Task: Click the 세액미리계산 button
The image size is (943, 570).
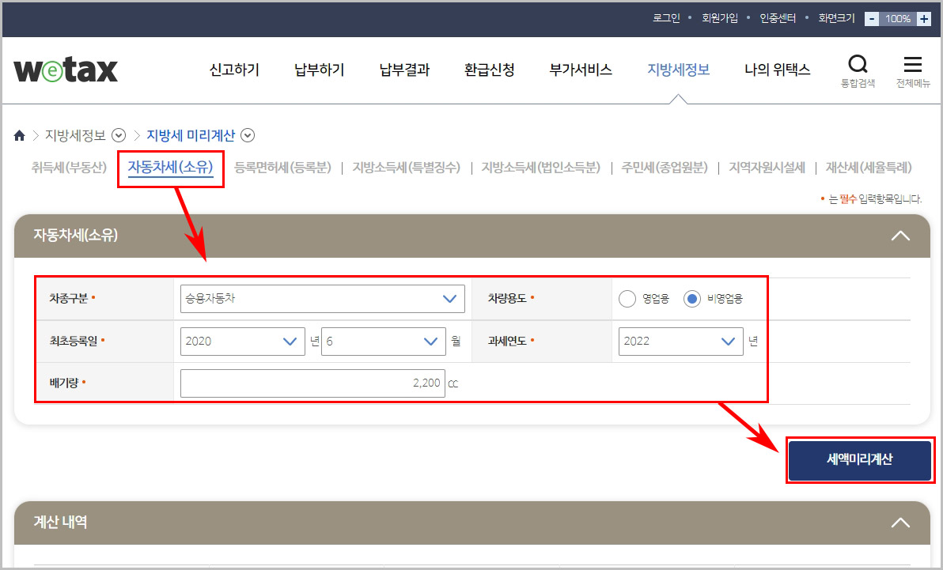Action: pyautogui.click(x=859, y=460)
